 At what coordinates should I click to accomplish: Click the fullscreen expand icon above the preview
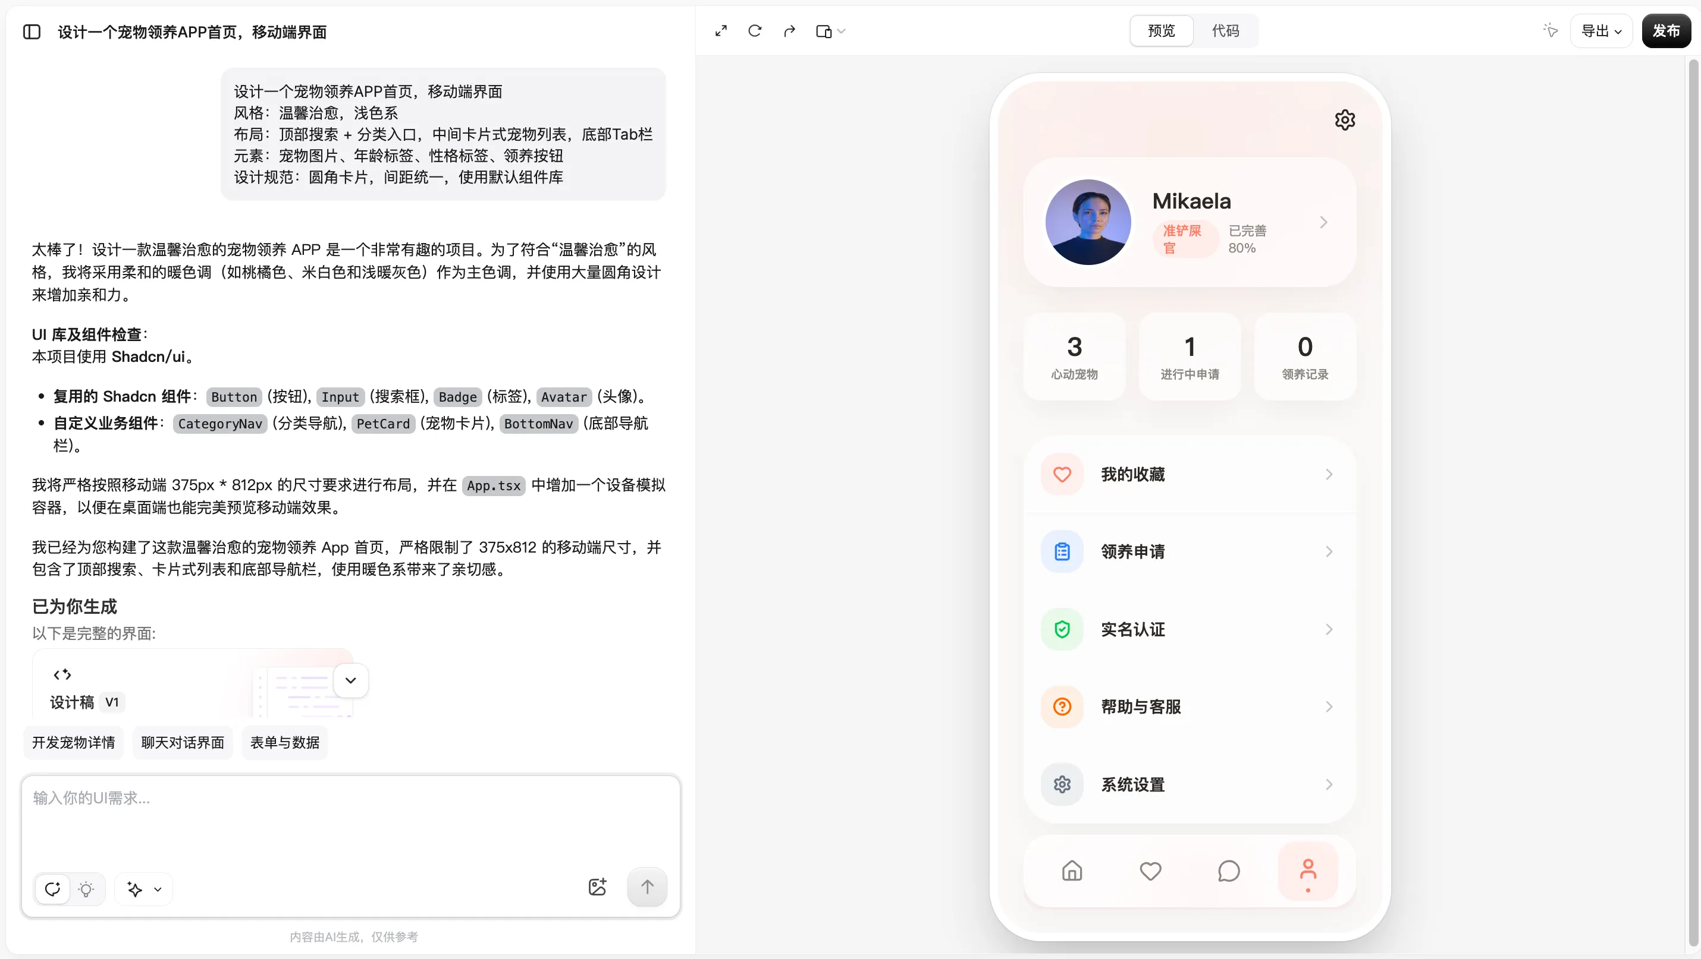[x=721, y=30]
